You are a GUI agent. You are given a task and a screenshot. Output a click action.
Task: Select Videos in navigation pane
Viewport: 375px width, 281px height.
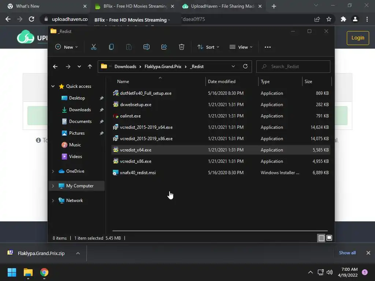point(75,157)
